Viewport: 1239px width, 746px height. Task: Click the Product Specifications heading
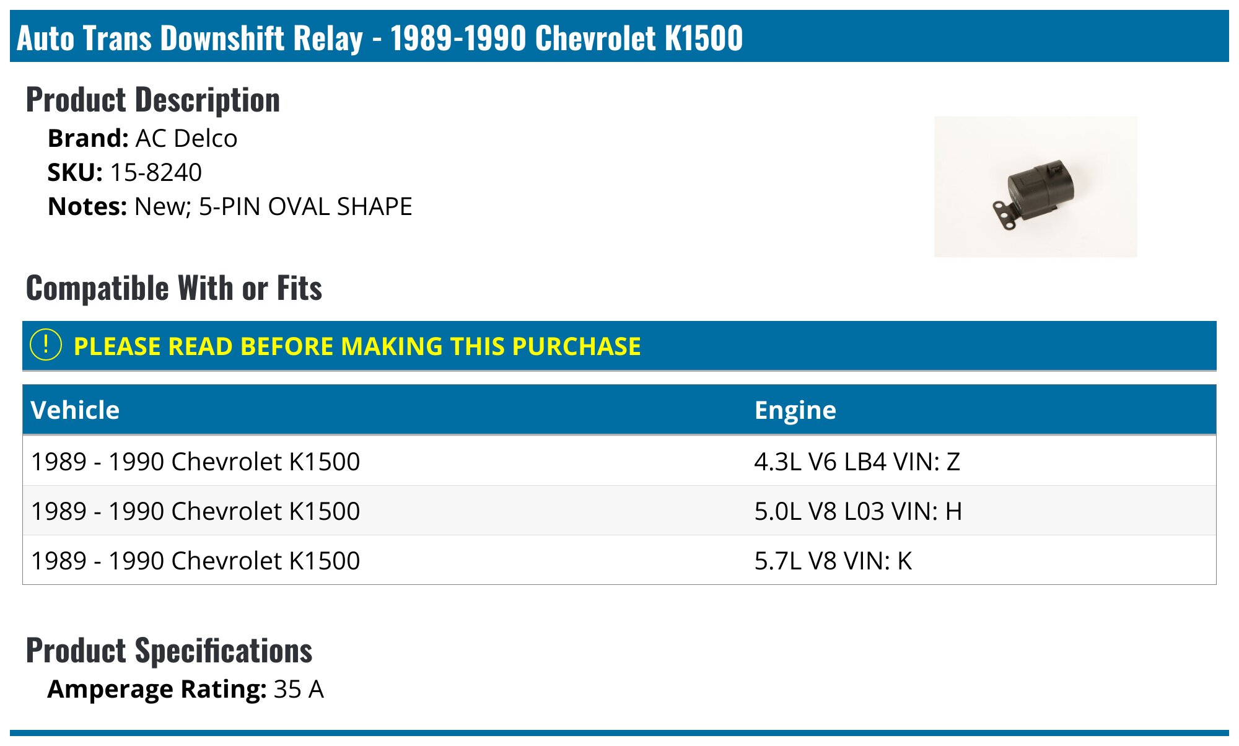pos(169,651)
